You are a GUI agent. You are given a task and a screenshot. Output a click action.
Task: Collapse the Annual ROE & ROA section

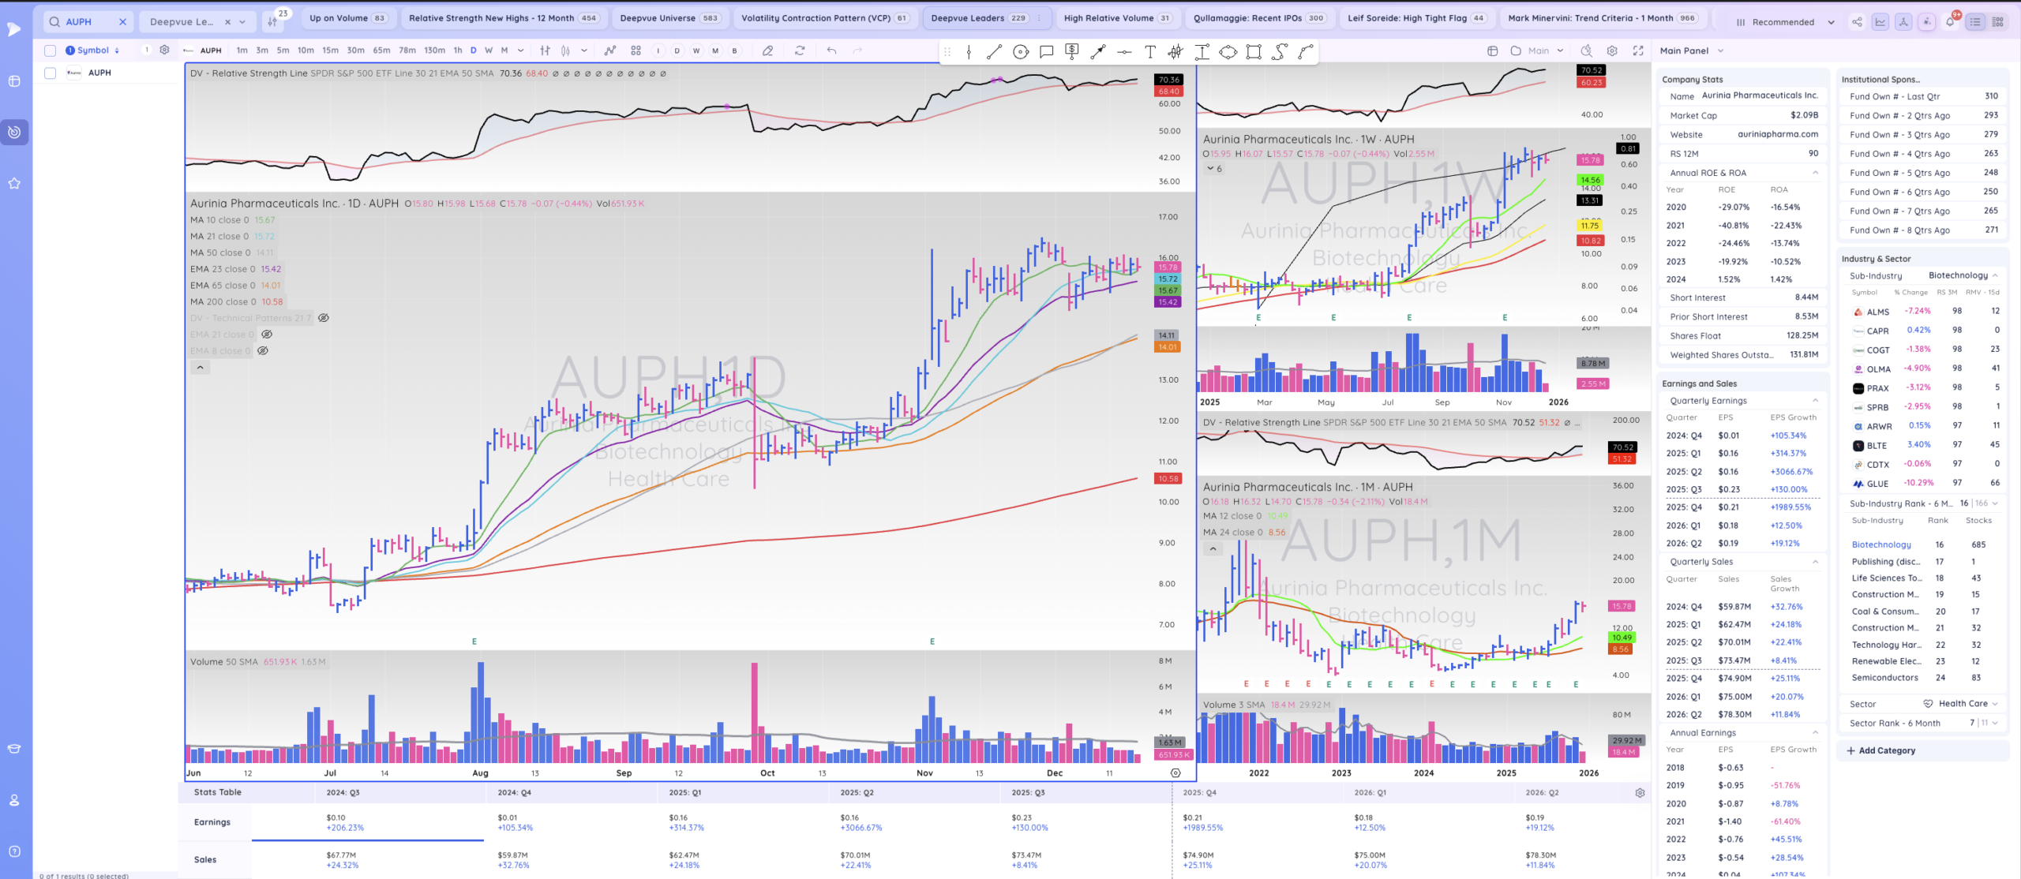[1814, 173]
